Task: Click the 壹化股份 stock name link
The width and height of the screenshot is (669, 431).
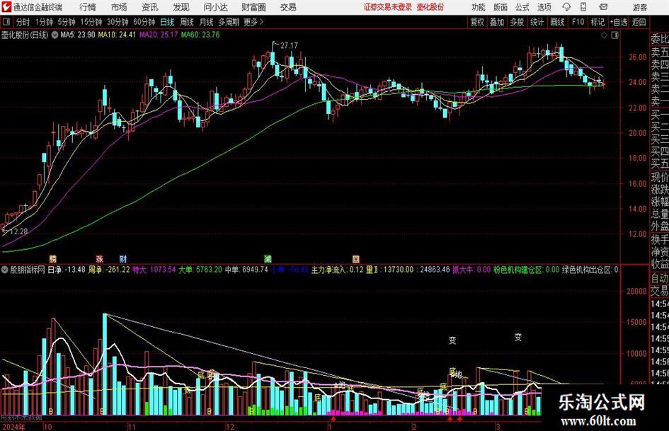Action: pyautogui.click(x=430, y=7)
